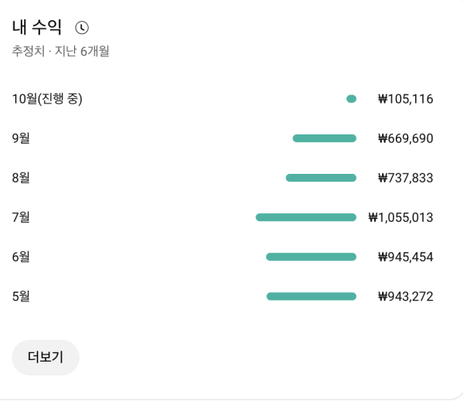Click the 7월 month label

21,217
